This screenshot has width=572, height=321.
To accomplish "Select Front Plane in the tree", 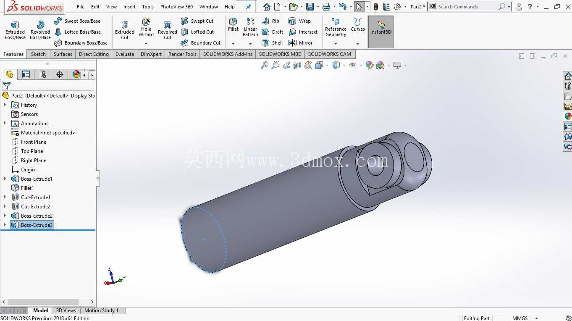I will pos(34,142).
